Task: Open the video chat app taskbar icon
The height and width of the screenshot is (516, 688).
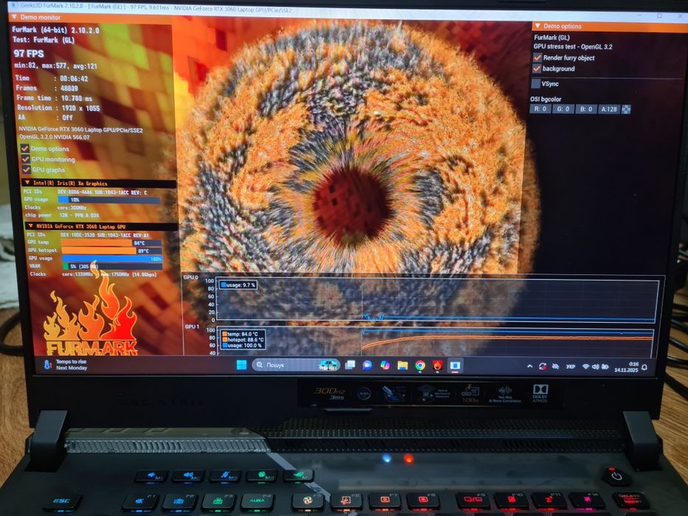Action: click(x=367, y=365)
